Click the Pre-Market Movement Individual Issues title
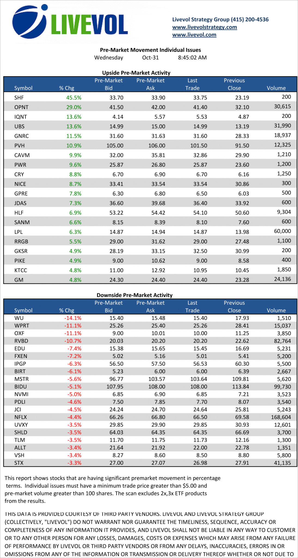This screenshot has width=298, height=558. coord(150,50)
